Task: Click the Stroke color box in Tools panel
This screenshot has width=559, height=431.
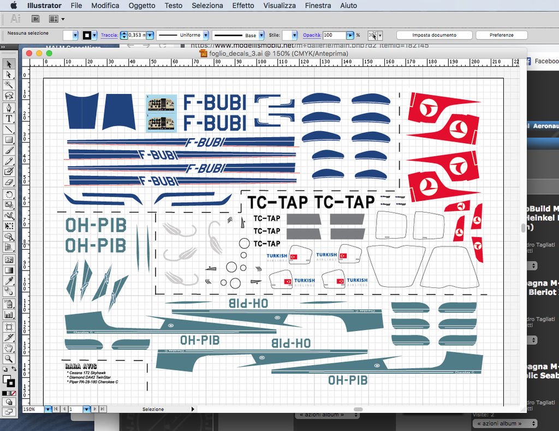Action: point(11,383)
